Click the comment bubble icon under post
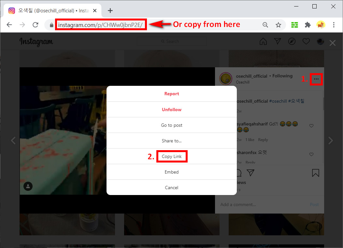343x248 pixels. [x=239, y=173]
